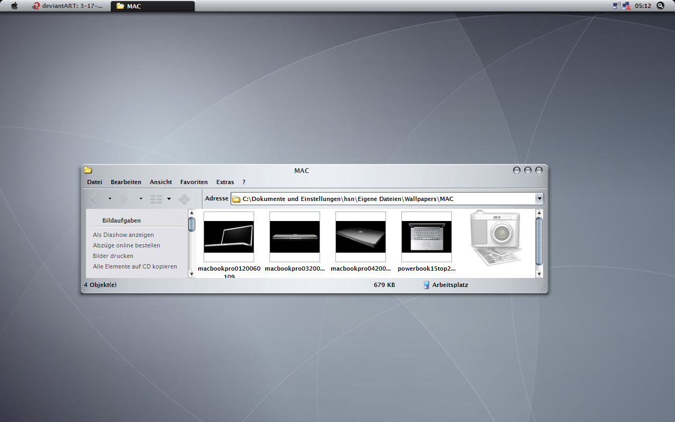This screenshot has width=675, height=422.
Task: Click the disconnected network tray icon
Action: tap(626, 6)
